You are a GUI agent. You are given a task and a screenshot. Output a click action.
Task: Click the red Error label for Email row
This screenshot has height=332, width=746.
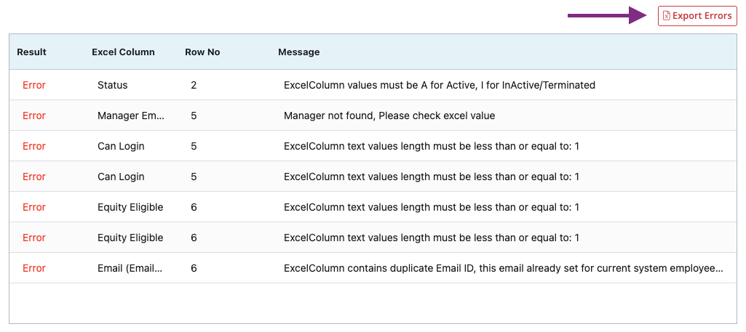point(33,268)
